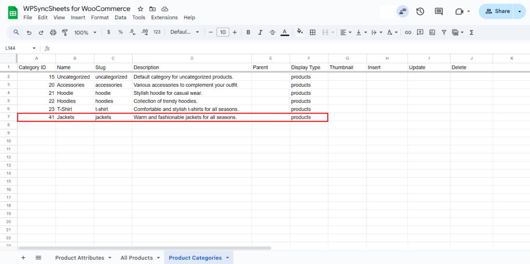Move the document to a folder
The height and width of the screenshot is (264, 530).
point(153,9)
